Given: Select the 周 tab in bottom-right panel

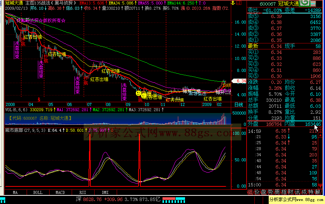Looking at the screenshot, I should tap(277, 192).
